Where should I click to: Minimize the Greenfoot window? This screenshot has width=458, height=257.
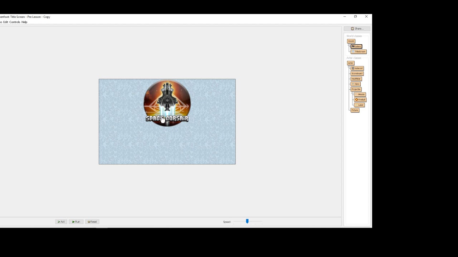point(345,17)
